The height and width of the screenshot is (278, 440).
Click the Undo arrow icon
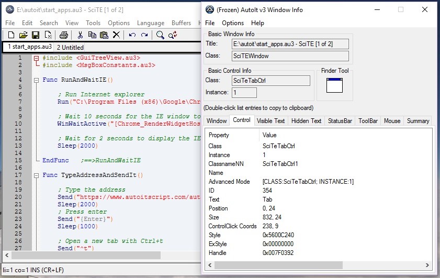pyautogui.click(x=132, y=35)
